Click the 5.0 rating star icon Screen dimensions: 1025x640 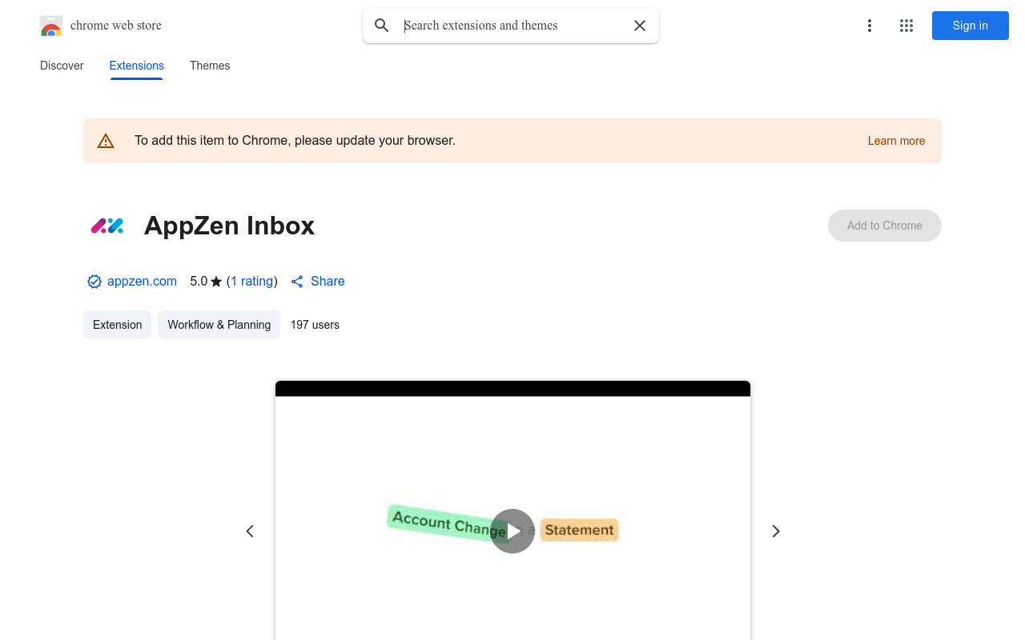click(x=216, y=282)
